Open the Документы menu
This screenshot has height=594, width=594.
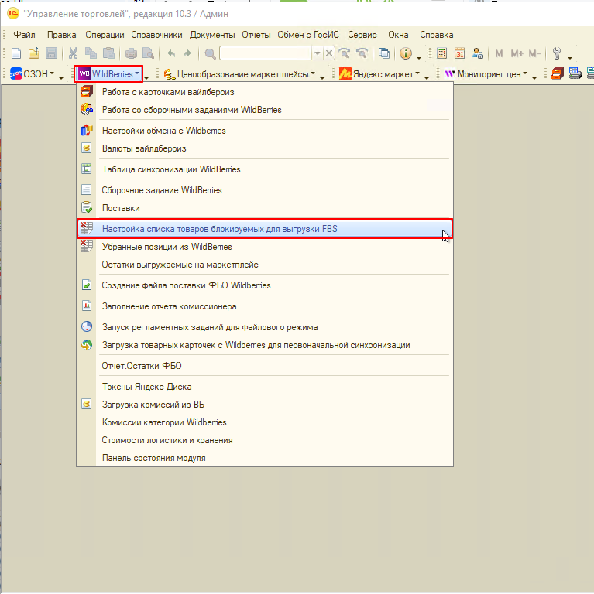click(x=212, y=35)
